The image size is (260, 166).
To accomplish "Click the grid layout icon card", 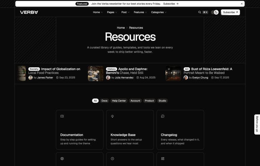I will point(180,159).
